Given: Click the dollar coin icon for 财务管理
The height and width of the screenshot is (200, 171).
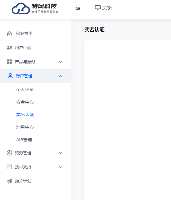Looking at the screenshot, I should click(9, 153).
